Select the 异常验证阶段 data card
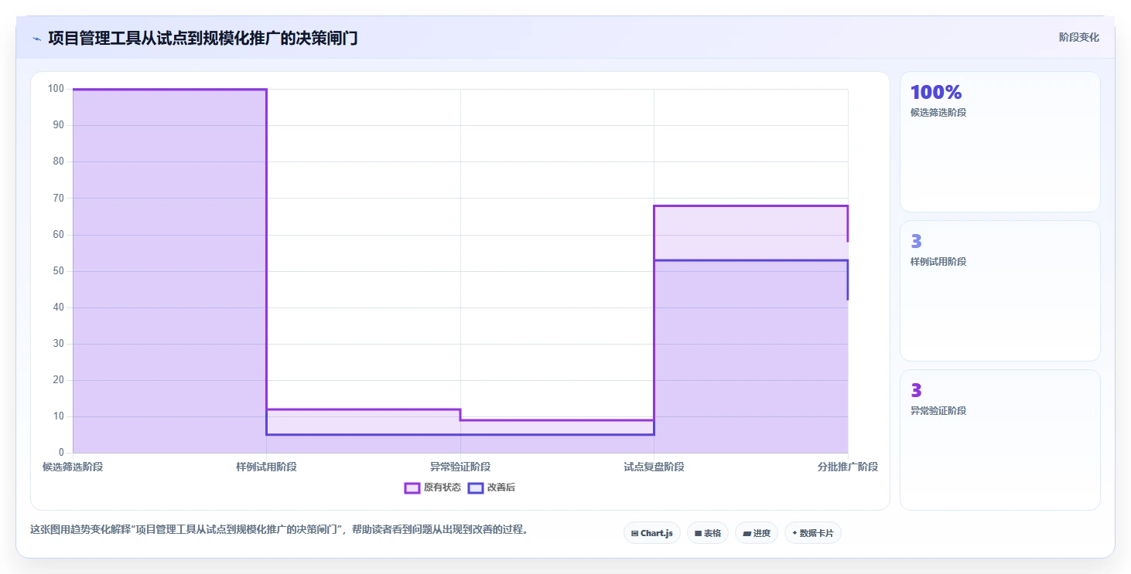 [1000, 440]
